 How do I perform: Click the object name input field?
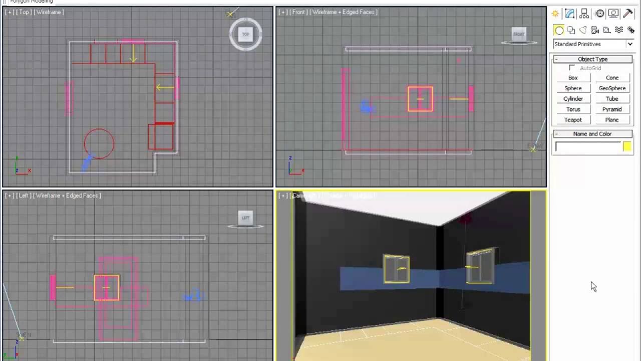587,146
